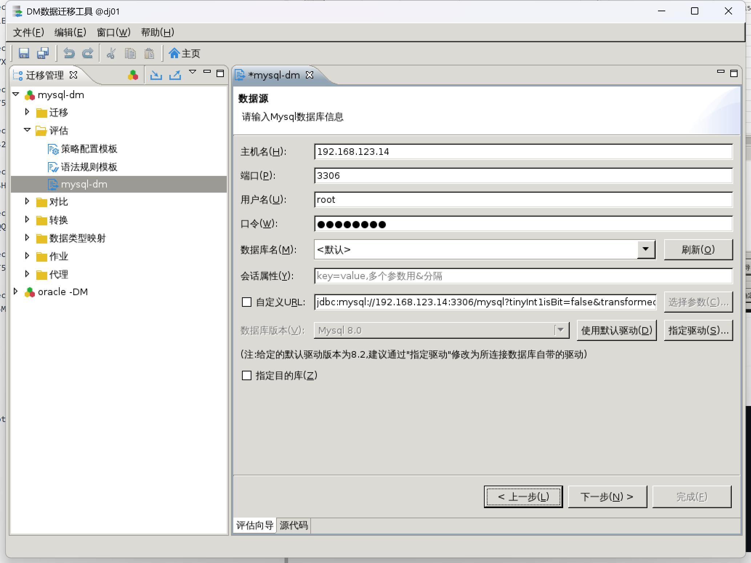Expand the oracle -DM project node

click(x=16, y=291)
